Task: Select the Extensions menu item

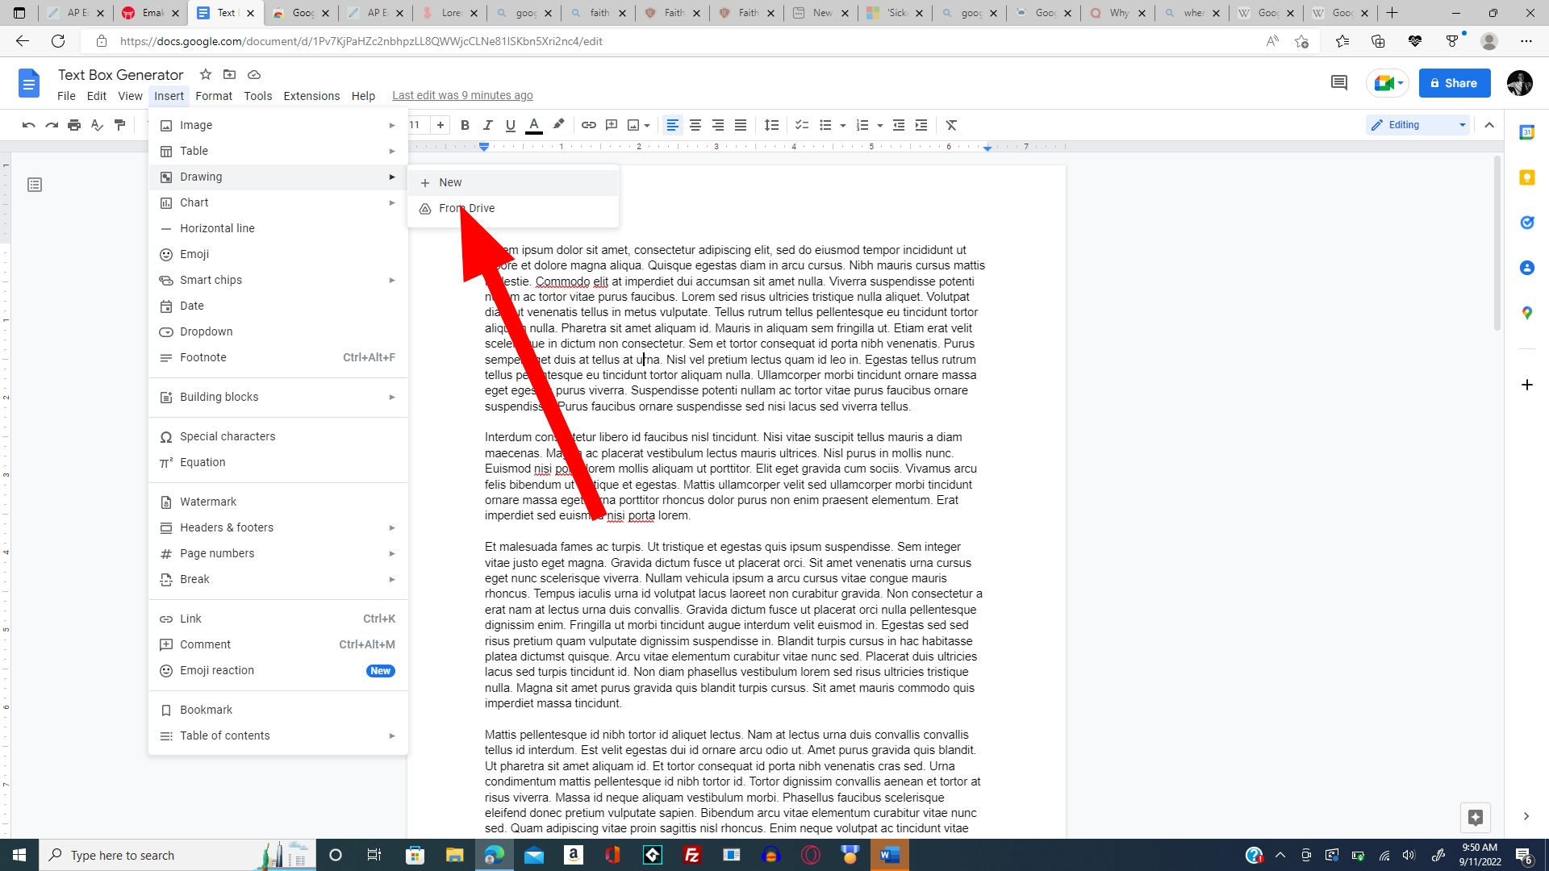Action: (x=311, y=96)
